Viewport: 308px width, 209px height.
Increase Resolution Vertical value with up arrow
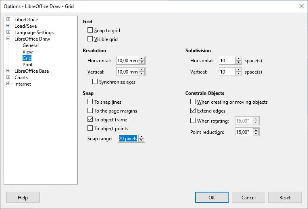pos(142,70)
